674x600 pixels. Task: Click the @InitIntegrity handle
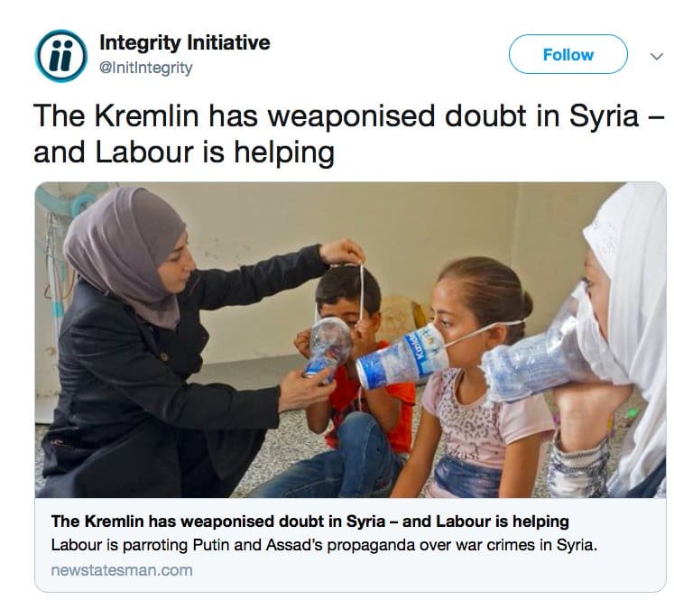(146, 68)
